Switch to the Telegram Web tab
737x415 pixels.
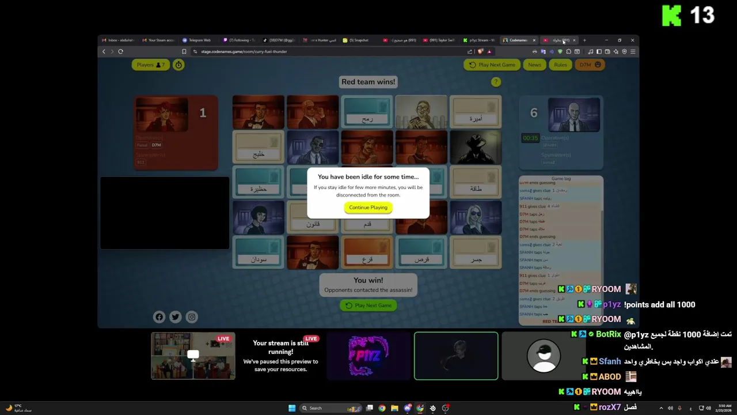point(197,40)
